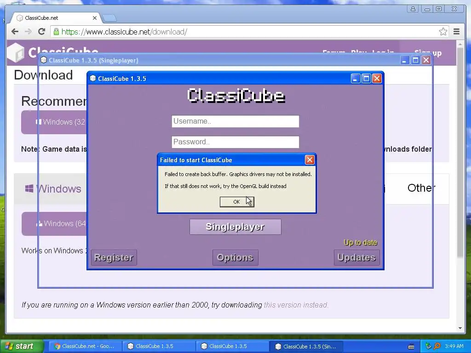
Task: Maximize the ClassiCube Singleplayer game window
Action: [415, 60]
